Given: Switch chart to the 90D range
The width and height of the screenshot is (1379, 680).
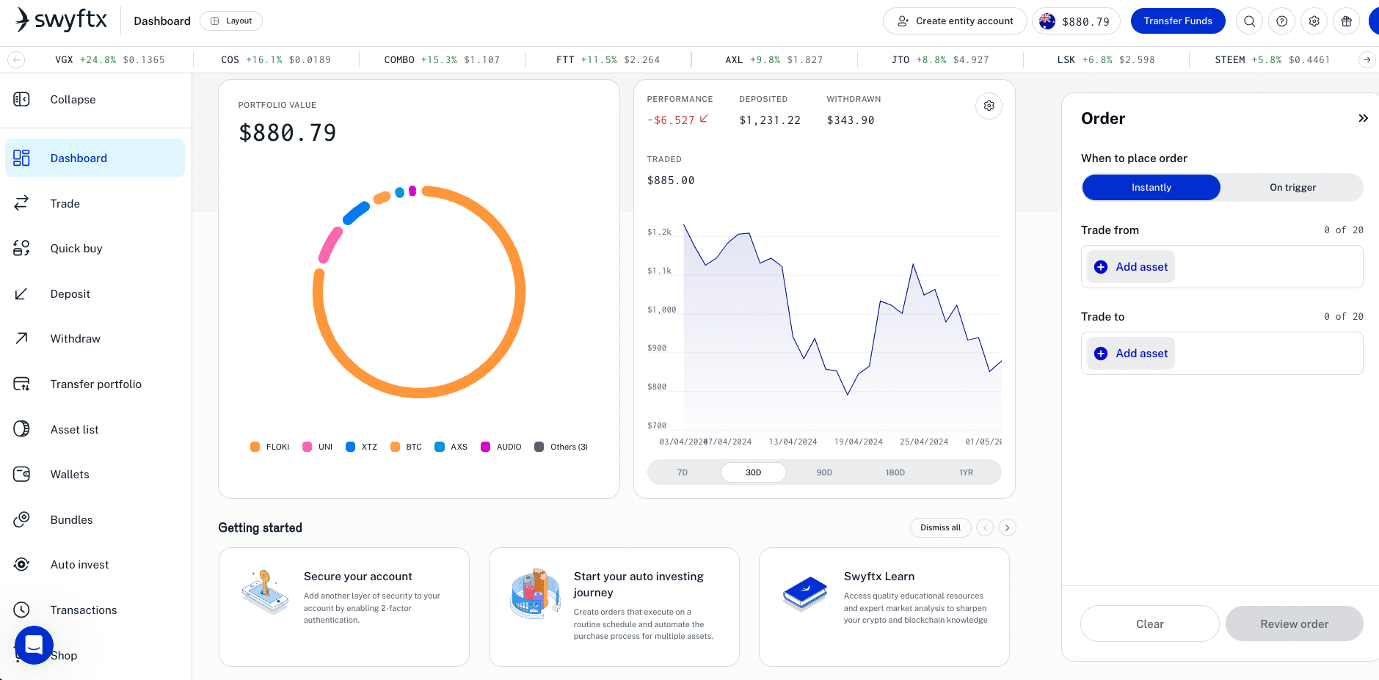Looking at the screenshot, I should coord(824,472).
